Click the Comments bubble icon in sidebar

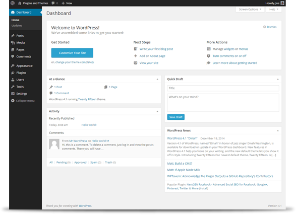coord(13,56)
